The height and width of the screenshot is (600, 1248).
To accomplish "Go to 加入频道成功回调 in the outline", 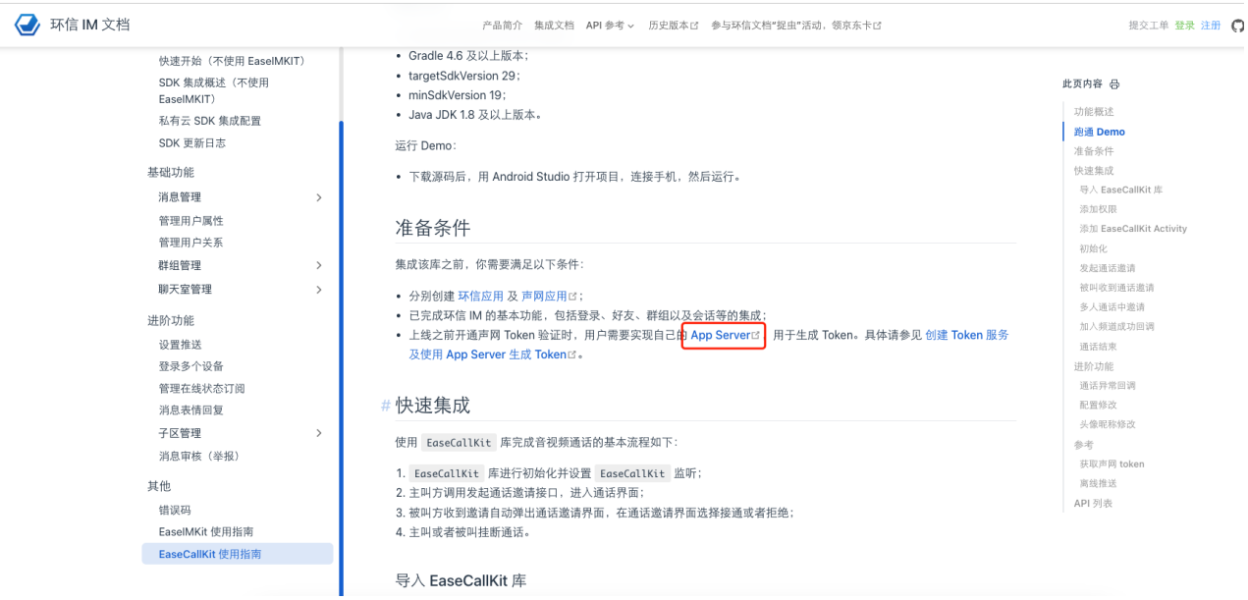I will click(1116, 326).
